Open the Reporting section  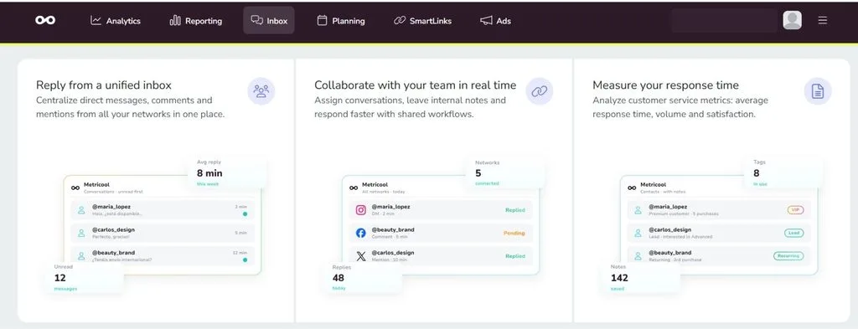pos(196,21)
